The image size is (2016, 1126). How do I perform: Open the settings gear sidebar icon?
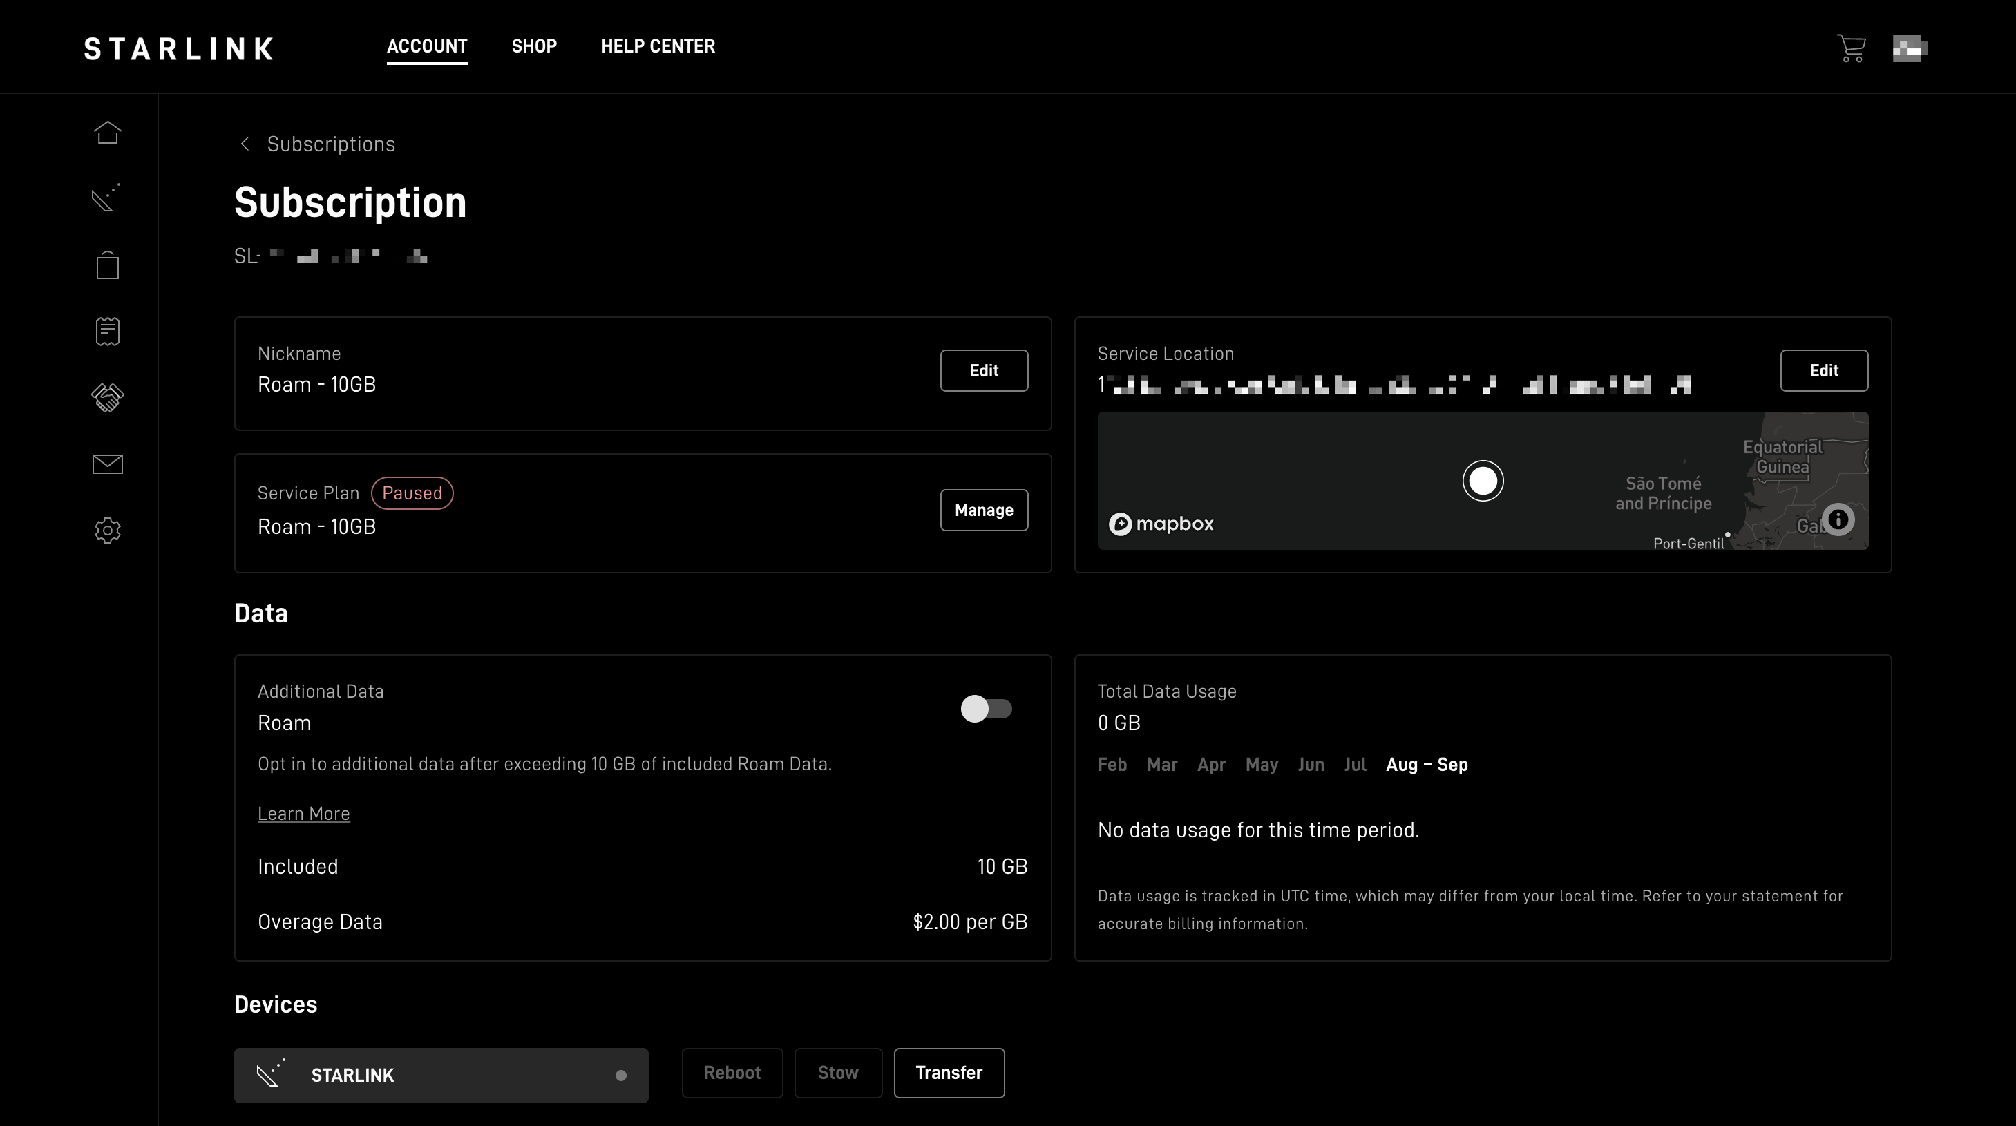[108, 531]
